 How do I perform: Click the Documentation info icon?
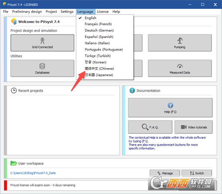[132, 91]
